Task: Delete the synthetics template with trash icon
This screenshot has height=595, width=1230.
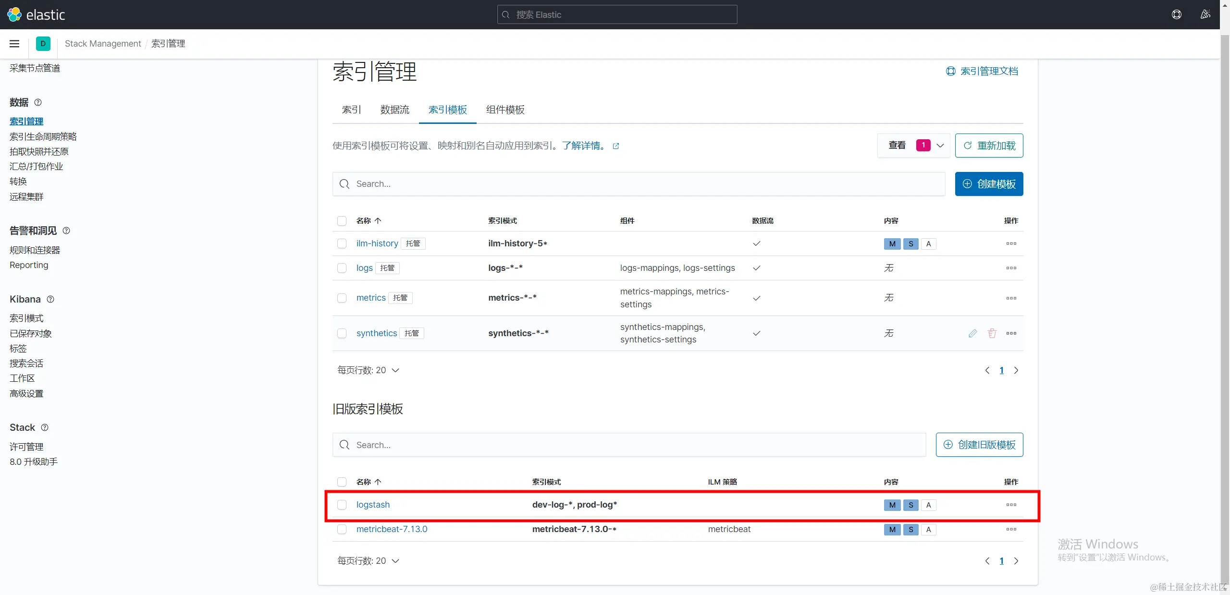Action: coord(992,333)
